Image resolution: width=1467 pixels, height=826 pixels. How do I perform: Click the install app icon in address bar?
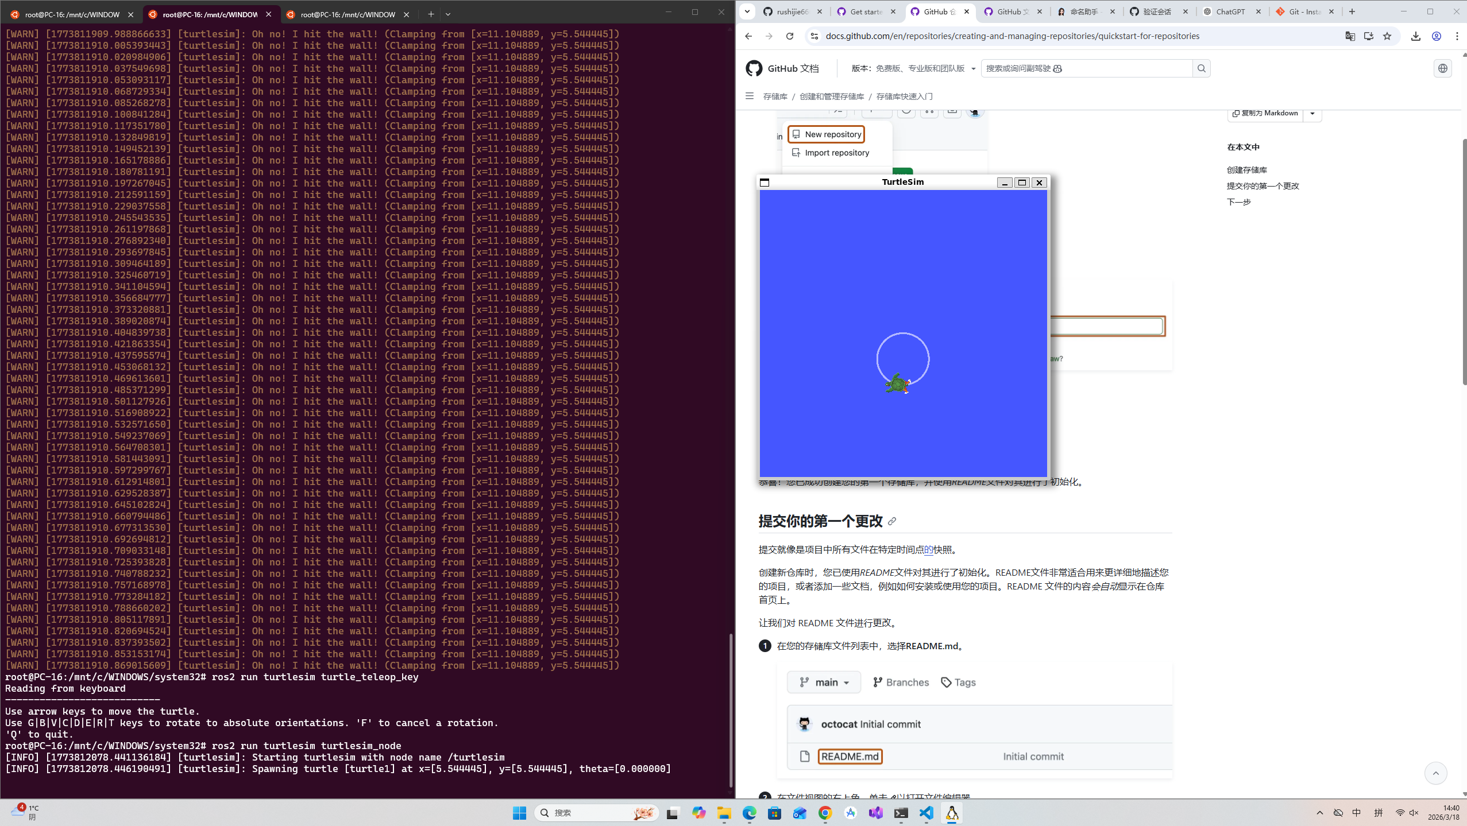click(x=1369, y=36)
